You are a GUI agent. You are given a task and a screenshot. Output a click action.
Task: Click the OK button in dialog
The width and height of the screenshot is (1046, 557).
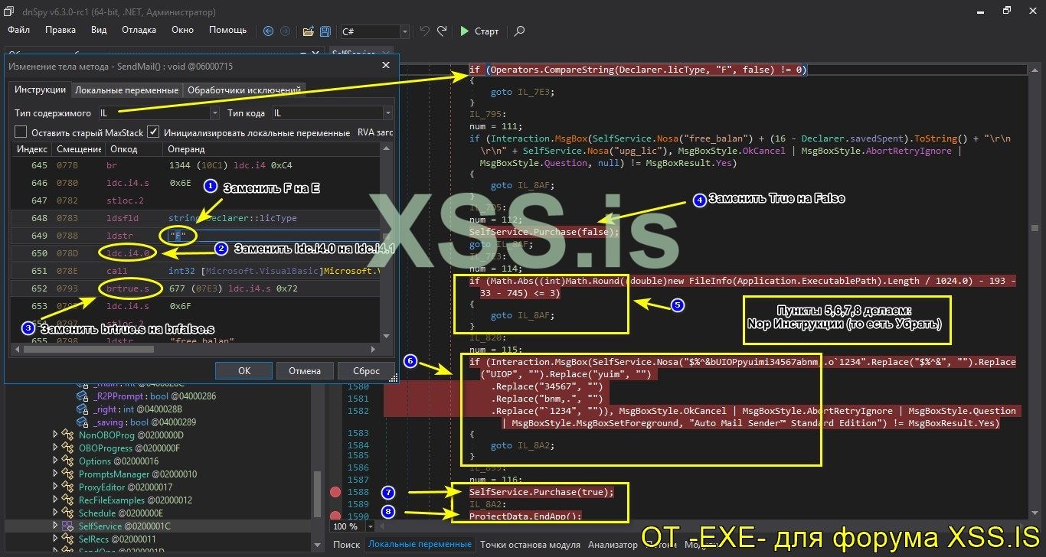coord(244,370)
